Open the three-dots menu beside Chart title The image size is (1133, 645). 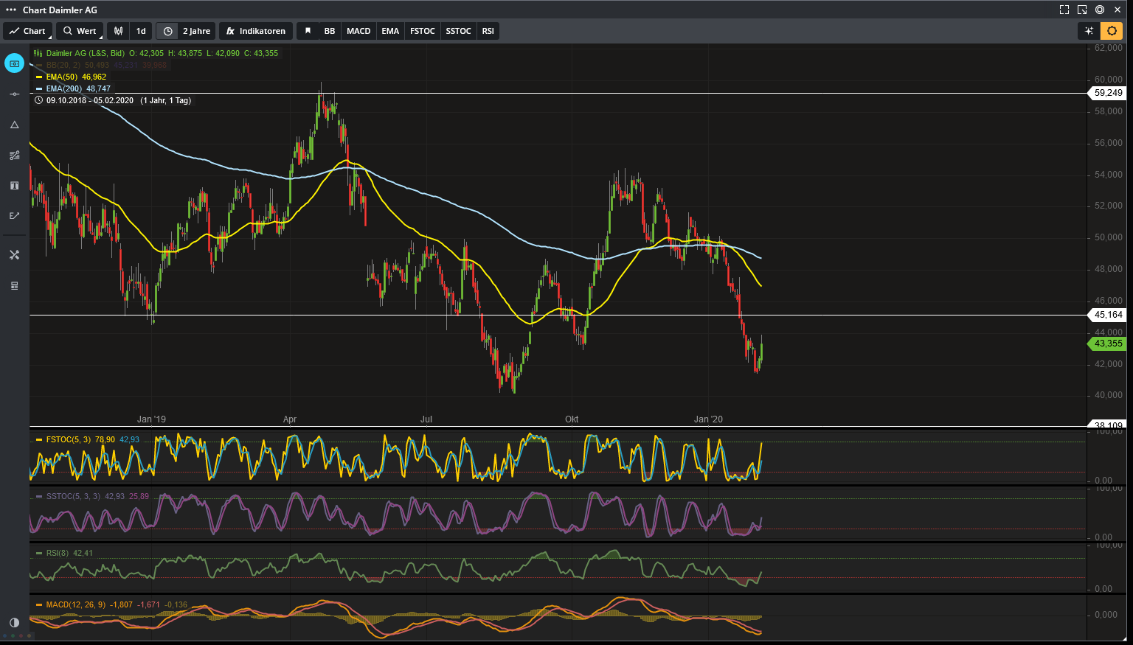[10, 10]
